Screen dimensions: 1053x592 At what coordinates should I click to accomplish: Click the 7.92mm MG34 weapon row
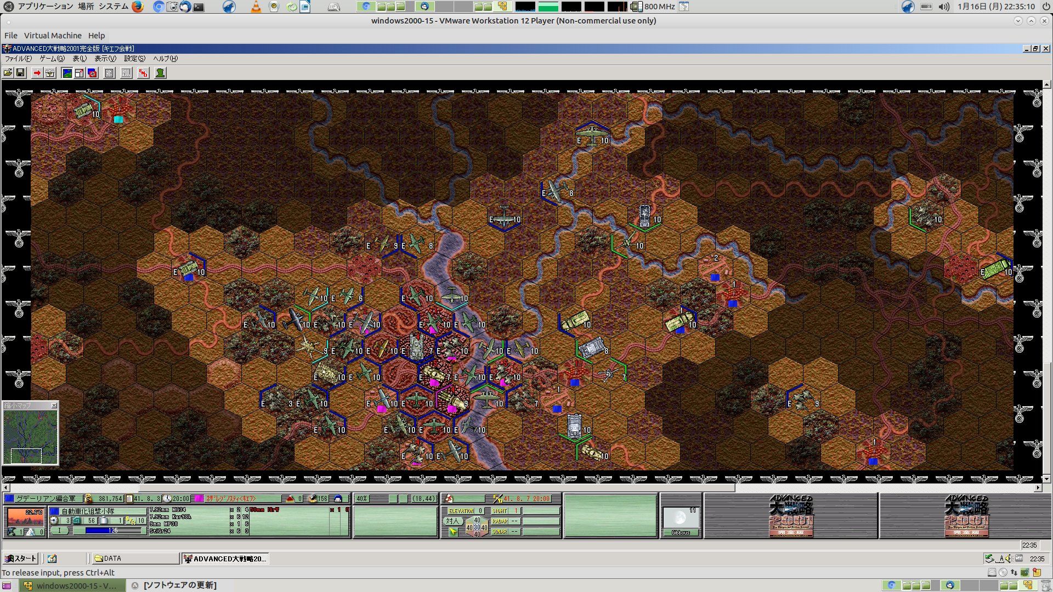tap(199, 510)
